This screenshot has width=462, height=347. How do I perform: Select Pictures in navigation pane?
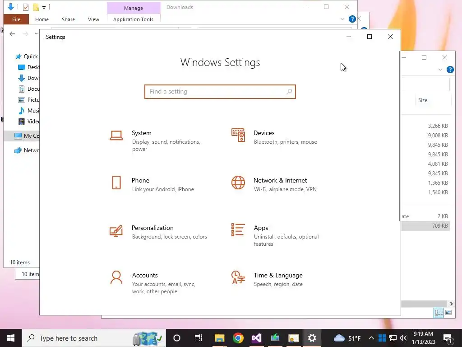coord(28,100)
